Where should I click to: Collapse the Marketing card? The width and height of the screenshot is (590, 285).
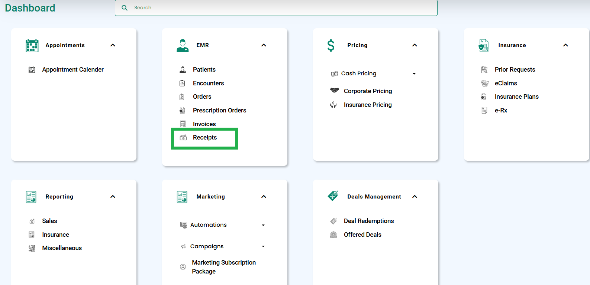264,197
